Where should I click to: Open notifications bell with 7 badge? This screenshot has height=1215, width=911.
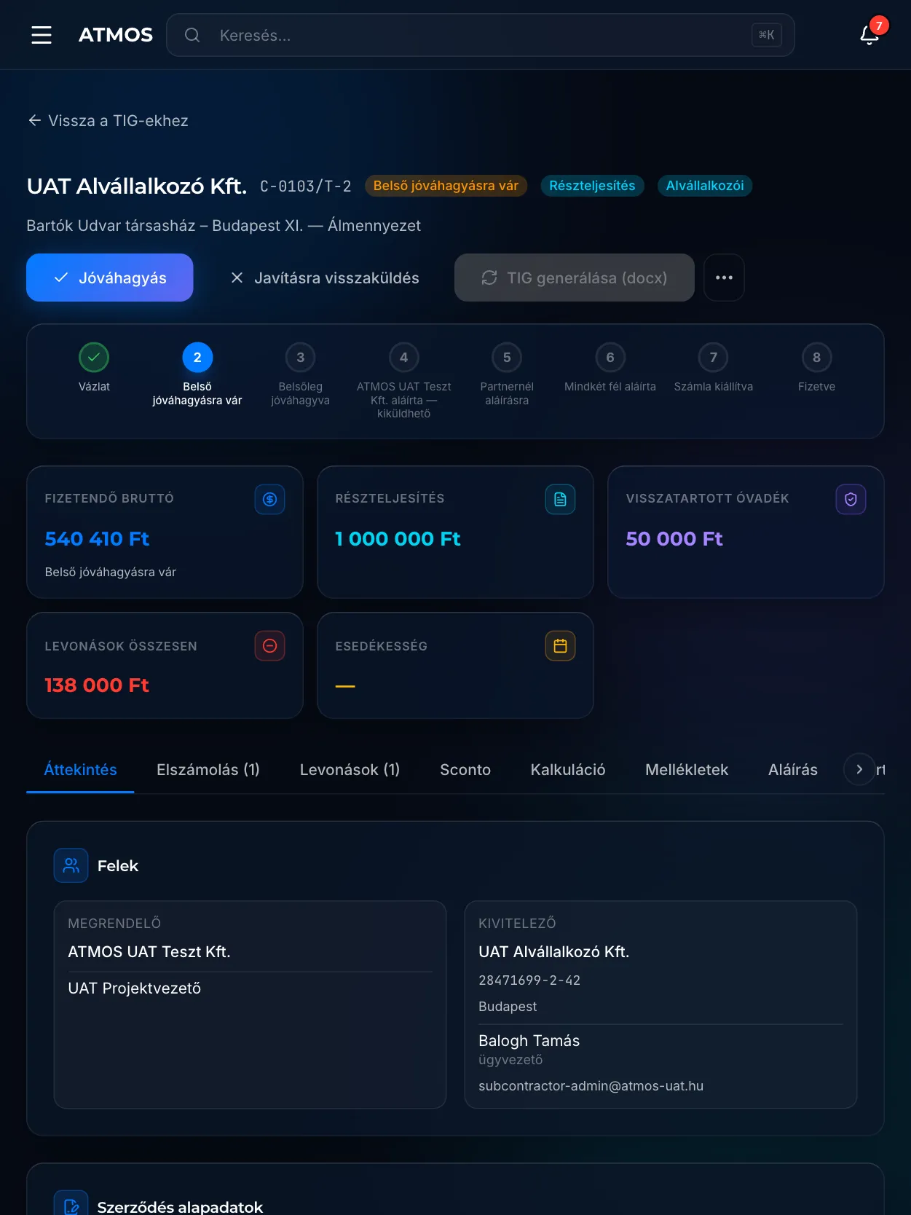click(x=869, y=34)
